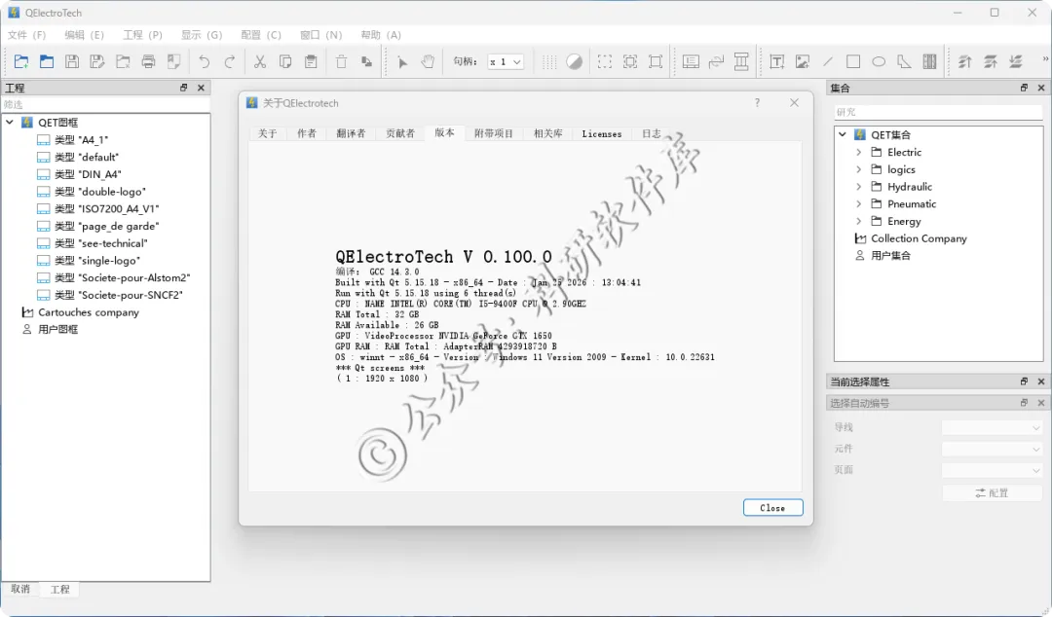Close the 工程 panel with its X

pos(201,88)
